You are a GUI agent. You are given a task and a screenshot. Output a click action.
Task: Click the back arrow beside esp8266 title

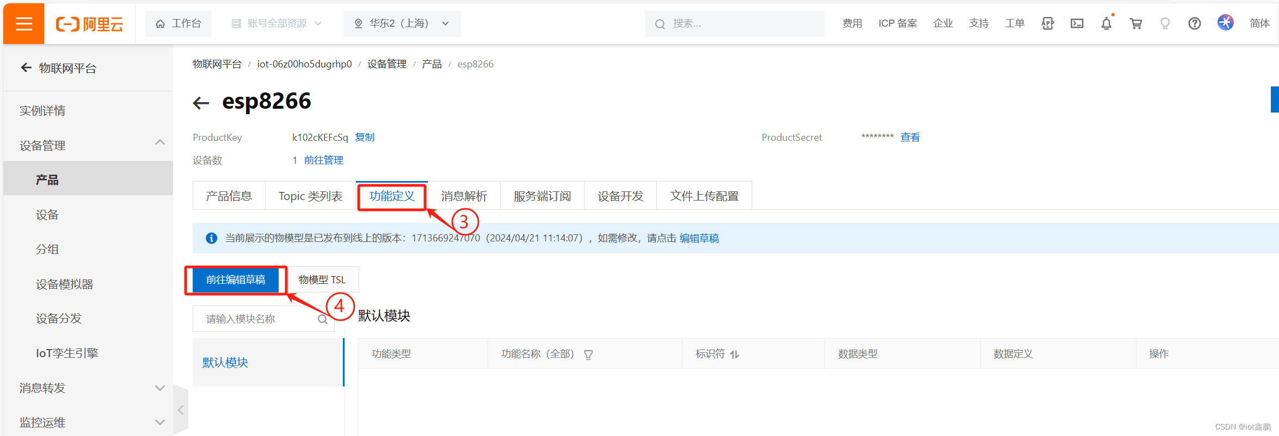pyautogui.click(x=201, y=102)
